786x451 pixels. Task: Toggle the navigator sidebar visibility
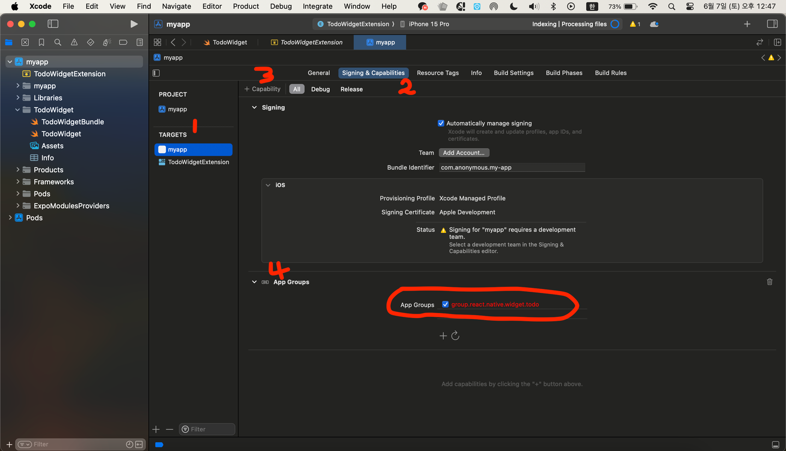(53, 24)
